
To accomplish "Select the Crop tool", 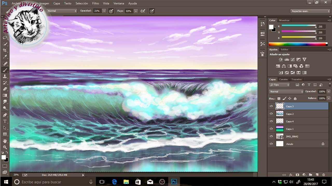I will 5,50.
